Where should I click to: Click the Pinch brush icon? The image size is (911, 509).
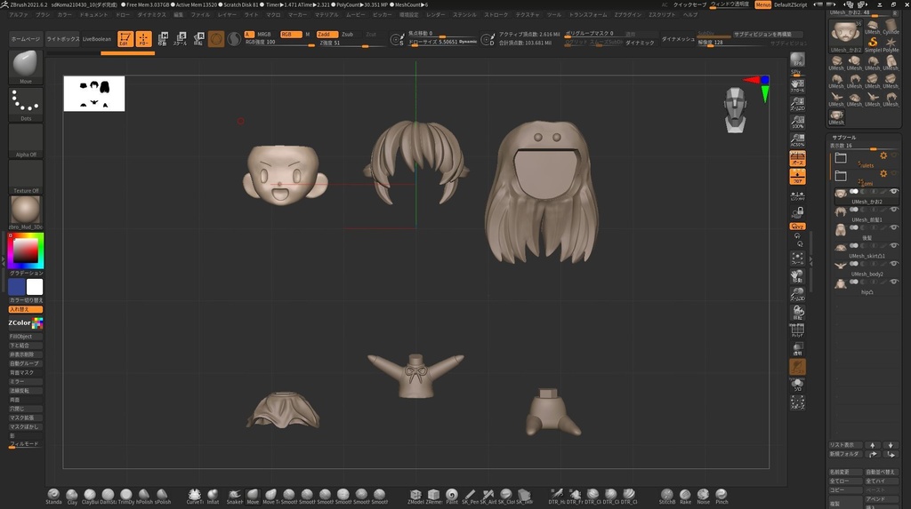(x=722, y=495)
